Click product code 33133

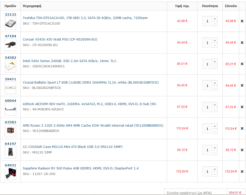[x=11, y=15]
